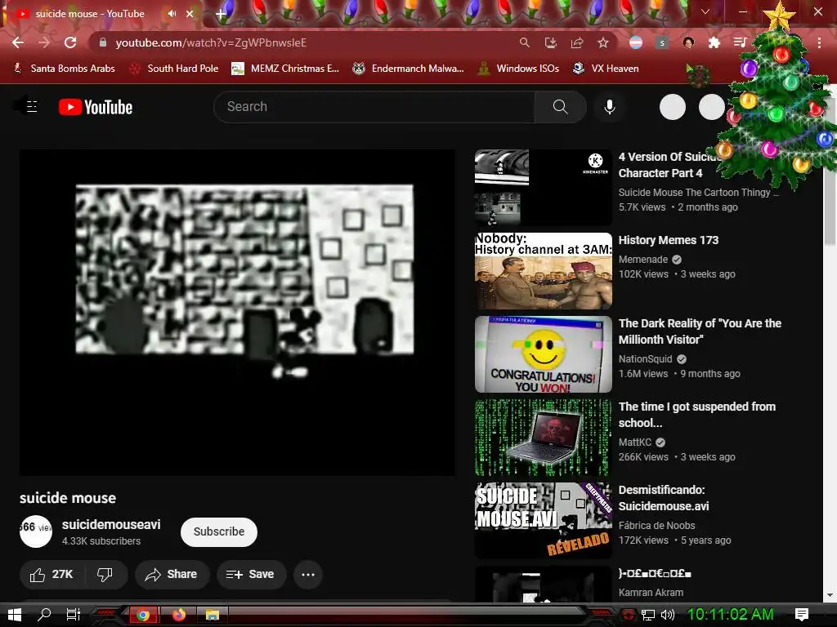Click the Memenade channel name
The image size is (837, 627).
pos(642,260)
